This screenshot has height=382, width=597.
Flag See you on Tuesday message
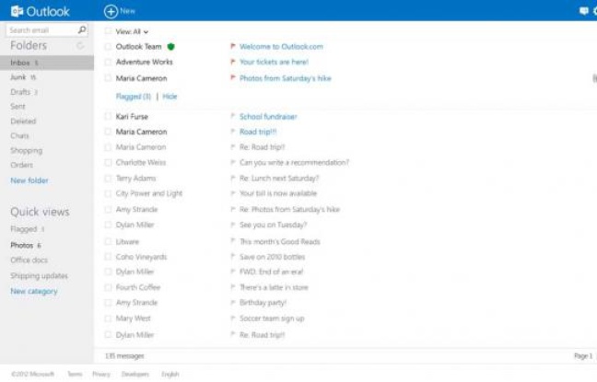point(233,225)
